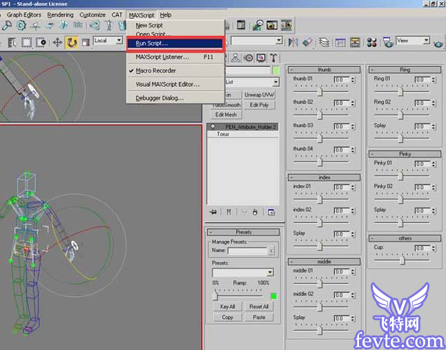Open the Utilities hammer panel tab
446x350 pixels.
click(273, 58)
